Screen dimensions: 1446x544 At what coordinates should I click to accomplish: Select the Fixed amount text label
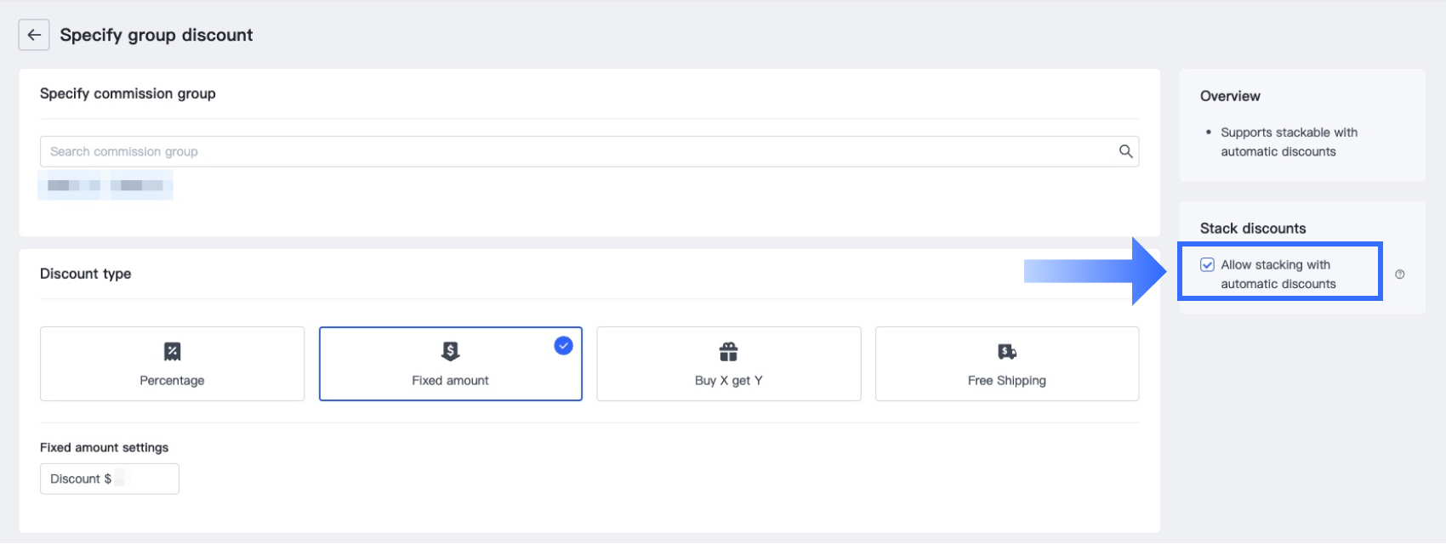[x=450, y=381]
